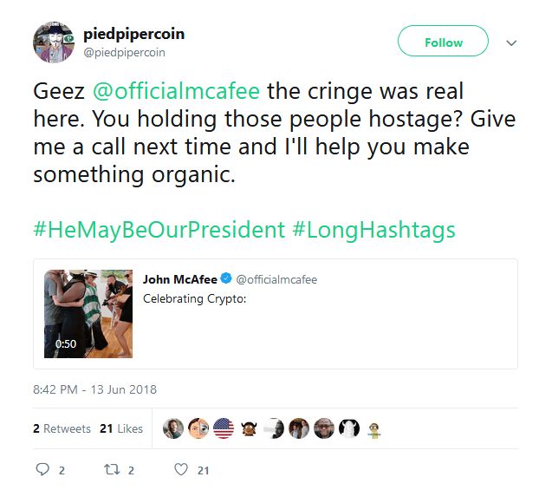Expand the tweet options chevron
Image resolution: width=552 pixels, height=490 pixels.
511,42
